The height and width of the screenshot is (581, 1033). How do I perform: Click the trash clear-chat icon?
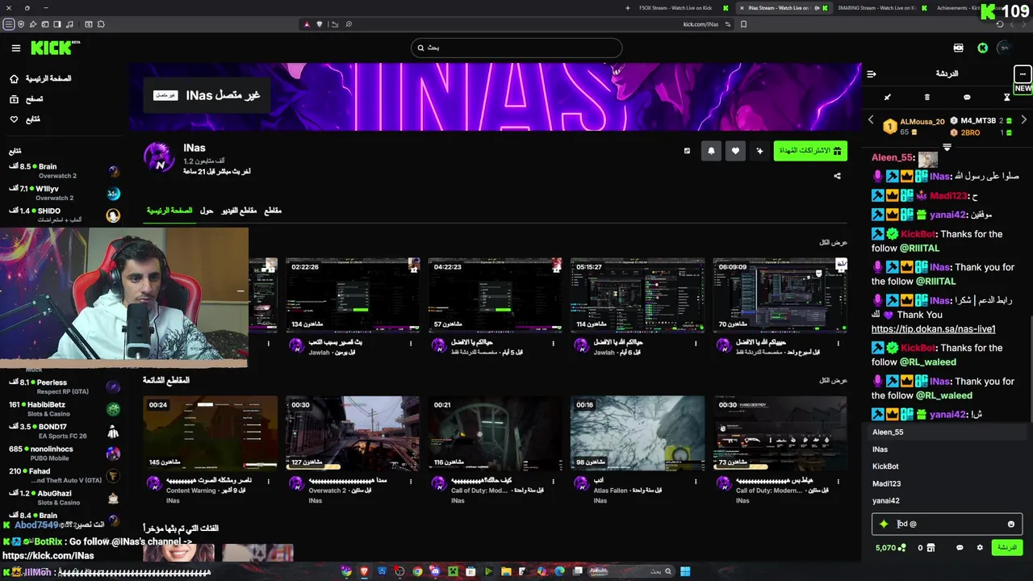click(926, 98)
